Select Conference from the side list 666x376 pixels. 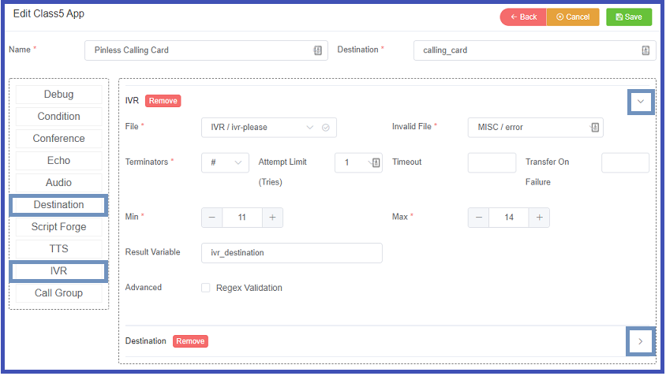pyautogui.click(x=59, y=139)
